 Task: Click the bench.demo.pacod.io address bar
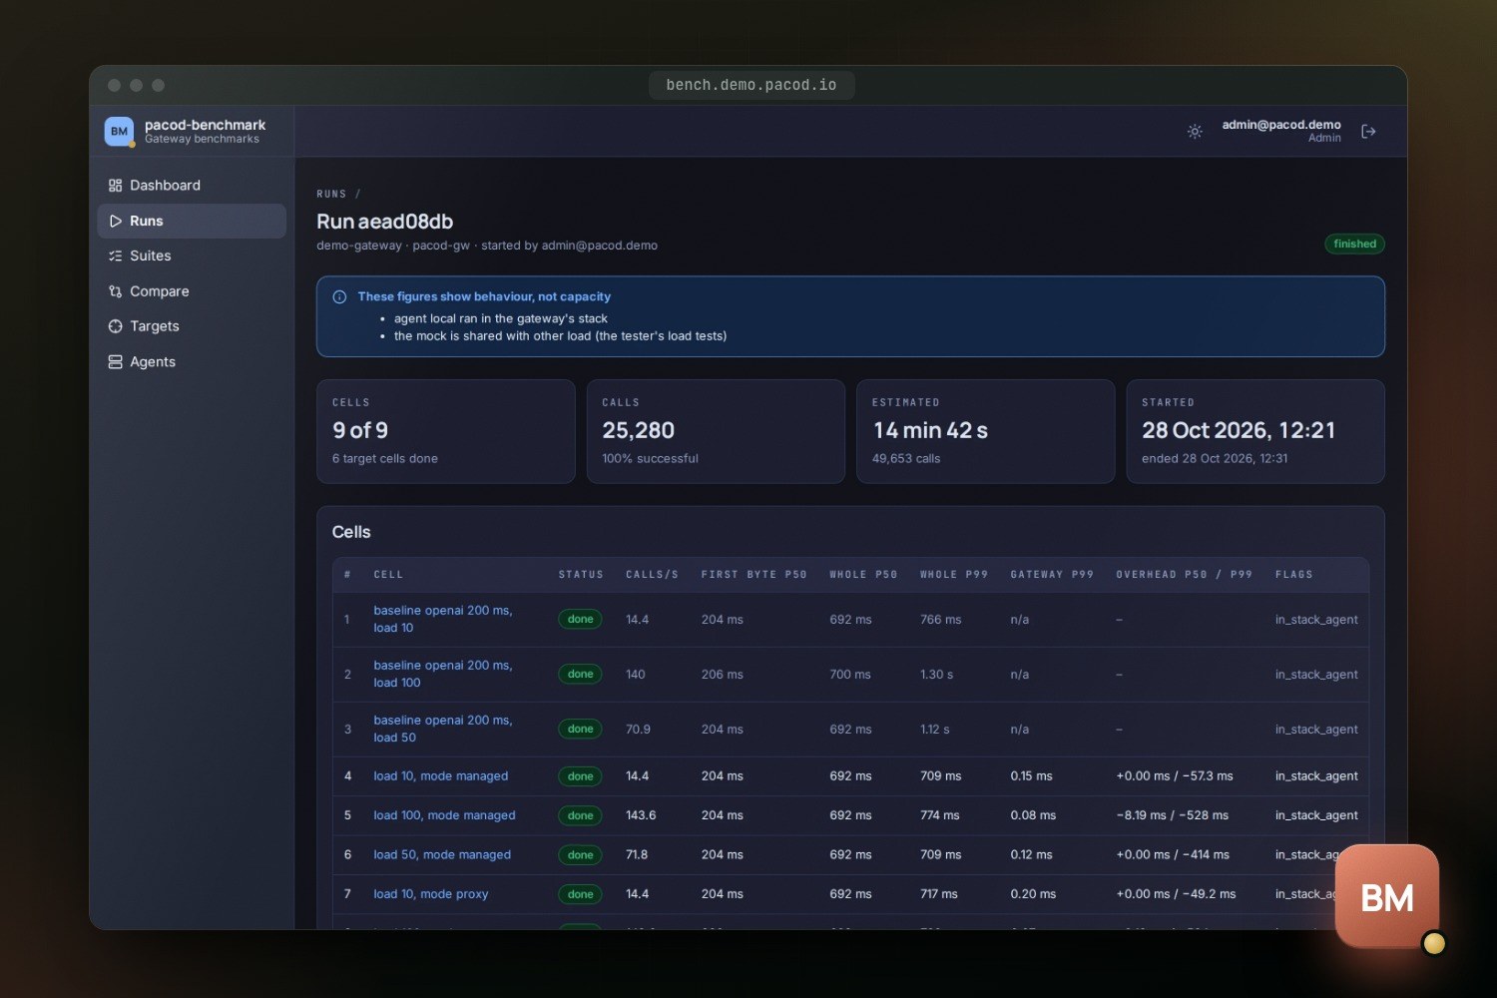point(751,85)
